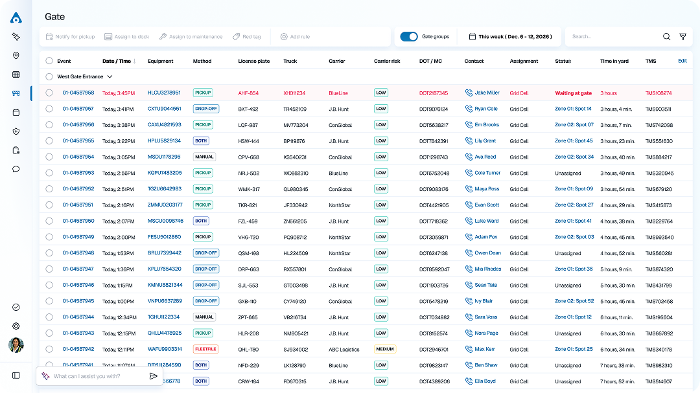Toggle the Gate groups switch
Viewport: 700px width, 393px height.
(x=409, y=37)
